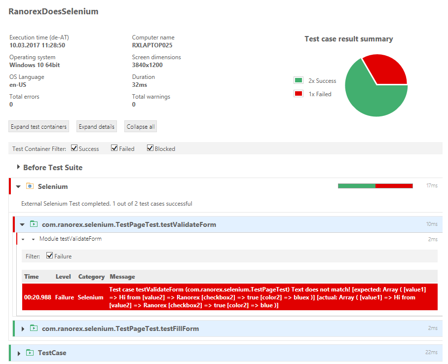Click the Windows 10 64bit value
The image size is (448, 364).
pos(35,65)
